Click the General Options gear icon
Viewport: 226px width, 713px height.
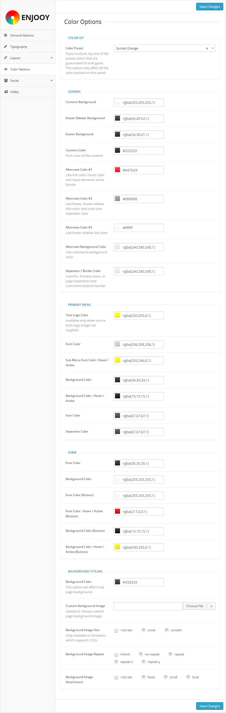(6, 35)
